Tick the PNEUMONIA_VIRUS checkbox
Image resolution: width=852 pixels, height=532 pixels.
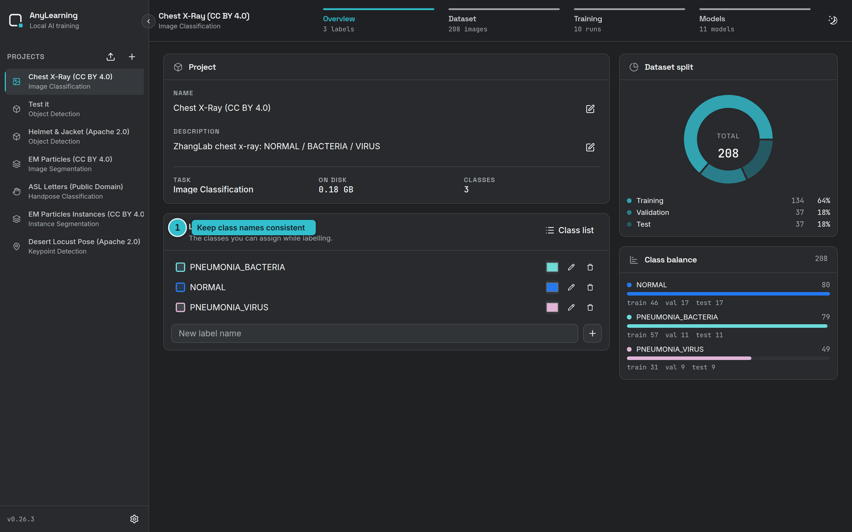pyautogui.click(x=181, y=307)
